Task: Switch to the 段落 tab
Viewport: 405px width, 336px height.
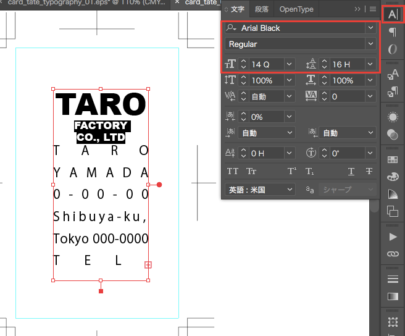Action: 262,9
